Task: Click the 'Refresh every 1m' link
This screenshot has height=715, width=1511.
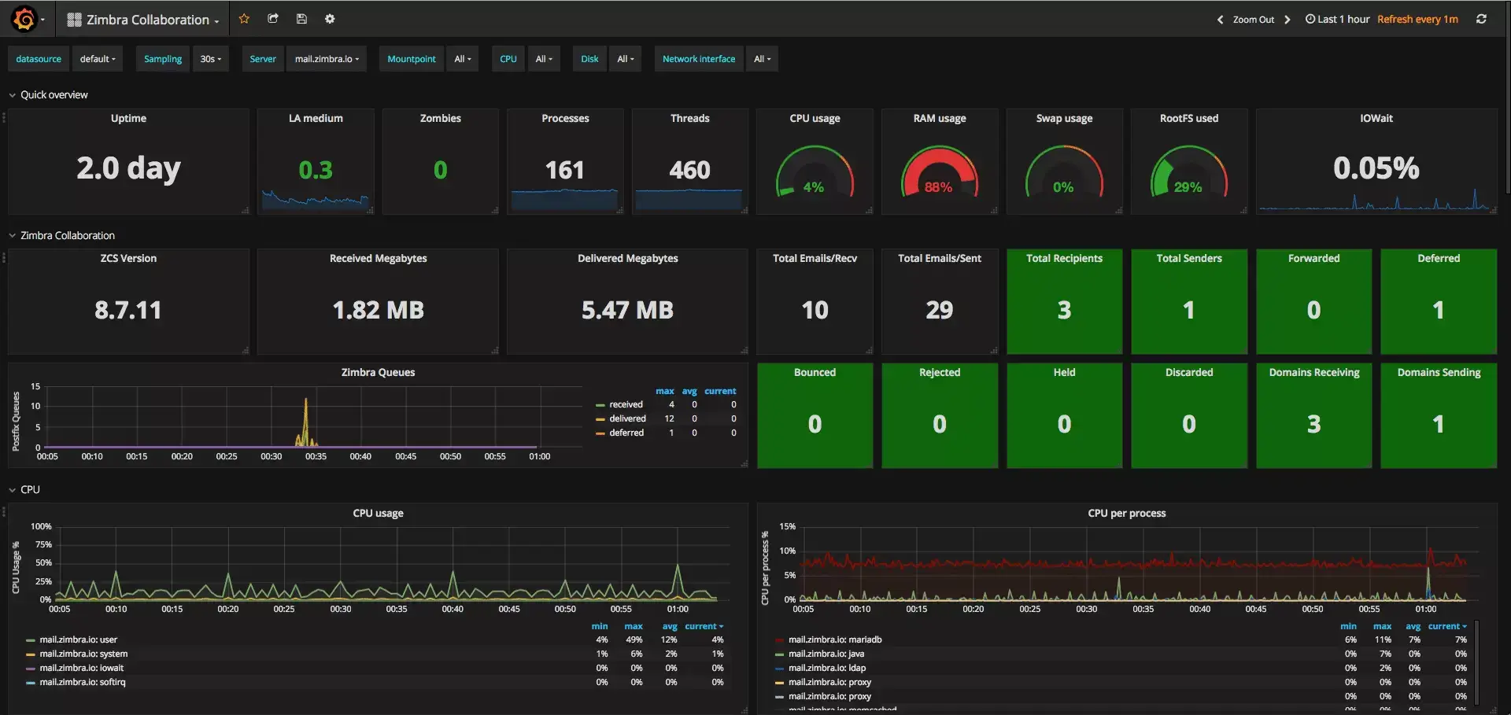Action: tap(1417, 18)
